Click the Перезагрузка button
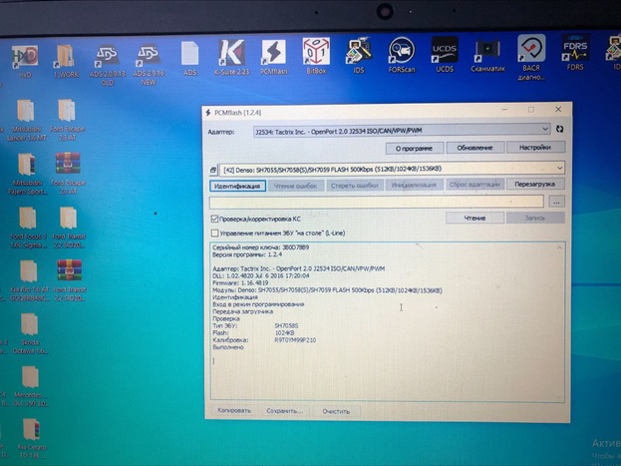 [x=536, y=185]
